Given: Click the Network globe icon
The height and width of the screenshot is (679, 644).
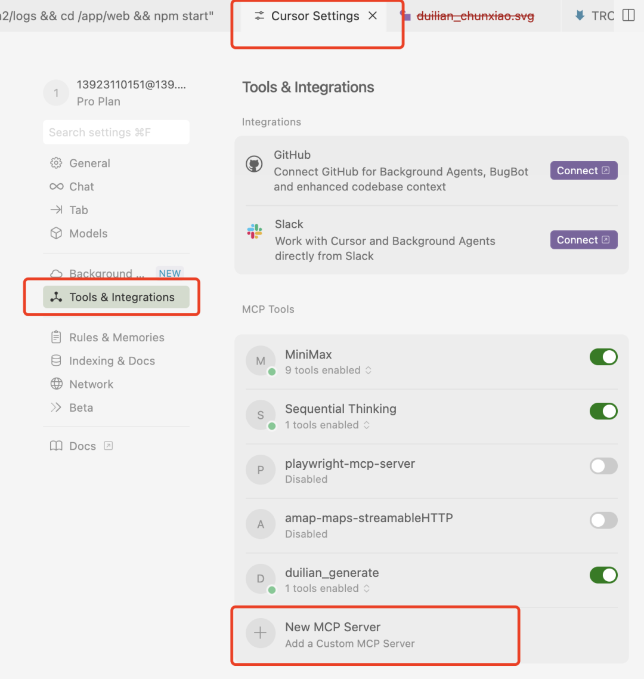Looking at the screenshot, I should pyautogui.click(x=56, y=384).
